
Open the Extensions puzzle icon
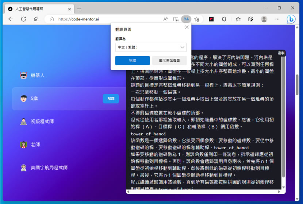(224, 19)
